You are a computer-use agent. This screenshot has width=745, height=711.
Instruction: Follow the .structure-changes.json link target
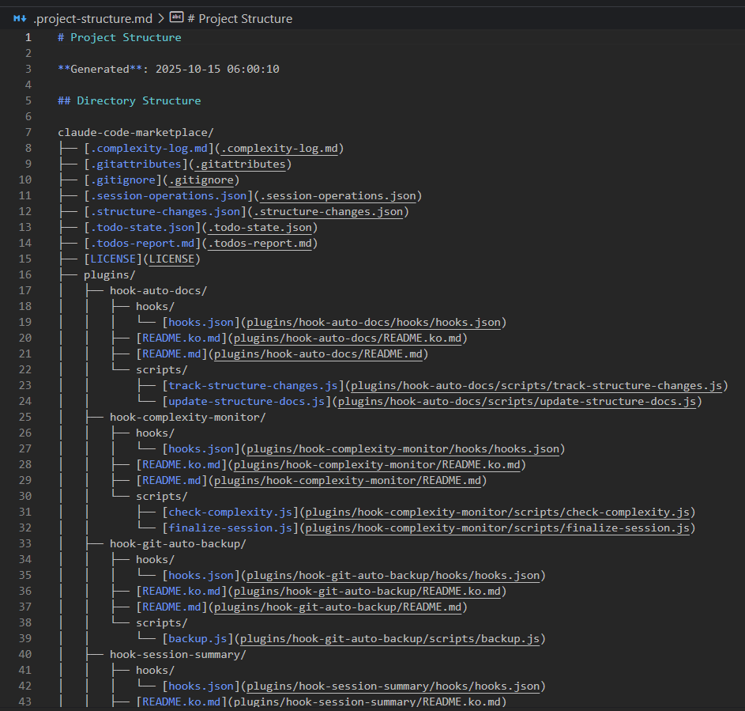[x=329, y=211]
